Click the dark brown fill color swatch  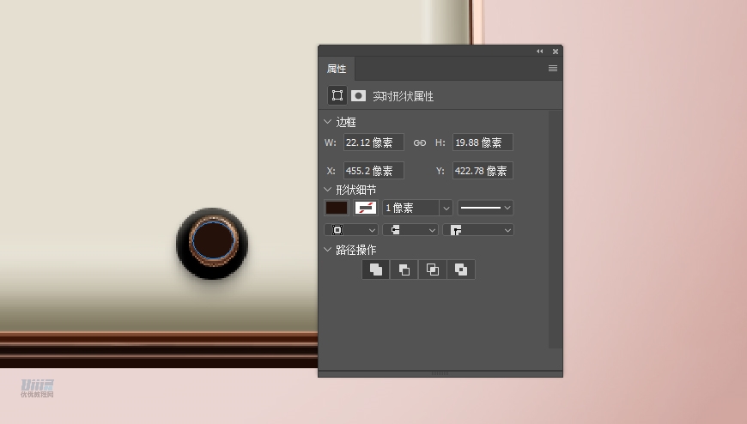pos(337,208)
